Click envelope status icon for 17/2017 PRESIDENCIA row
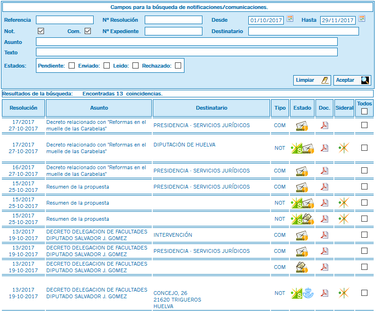376x311 pixels. pos(302,126)
